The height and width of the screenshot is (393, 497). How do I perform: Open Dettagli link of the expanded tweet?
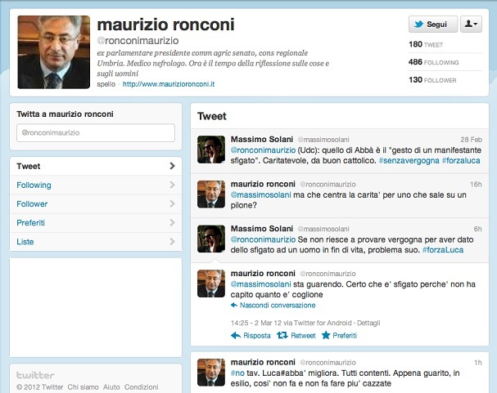click(368, 323)
